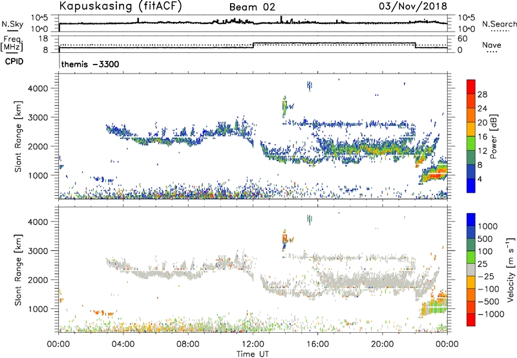Screen dimensions: 517x358
Task: Click the gray band of the velocity colorbar
Action: pos(471,269)
